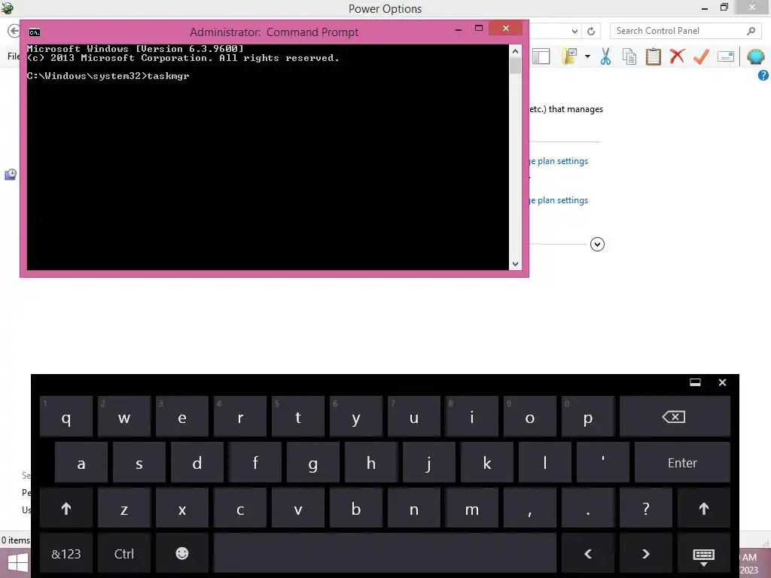Click the Copy pages icon in the toolbar
This screenshot has width=771, height=578.
coord(629,56)
